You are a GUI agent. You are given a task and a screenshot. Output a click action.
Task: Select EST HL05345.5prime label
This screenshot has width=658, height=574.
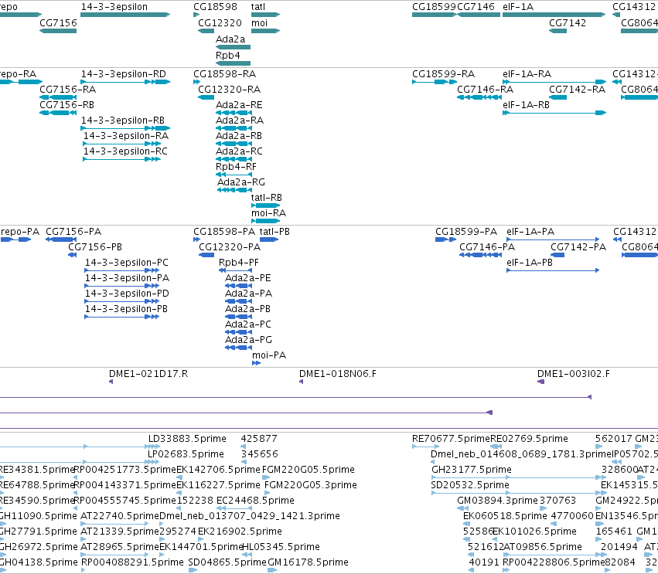tap(281, 547)
